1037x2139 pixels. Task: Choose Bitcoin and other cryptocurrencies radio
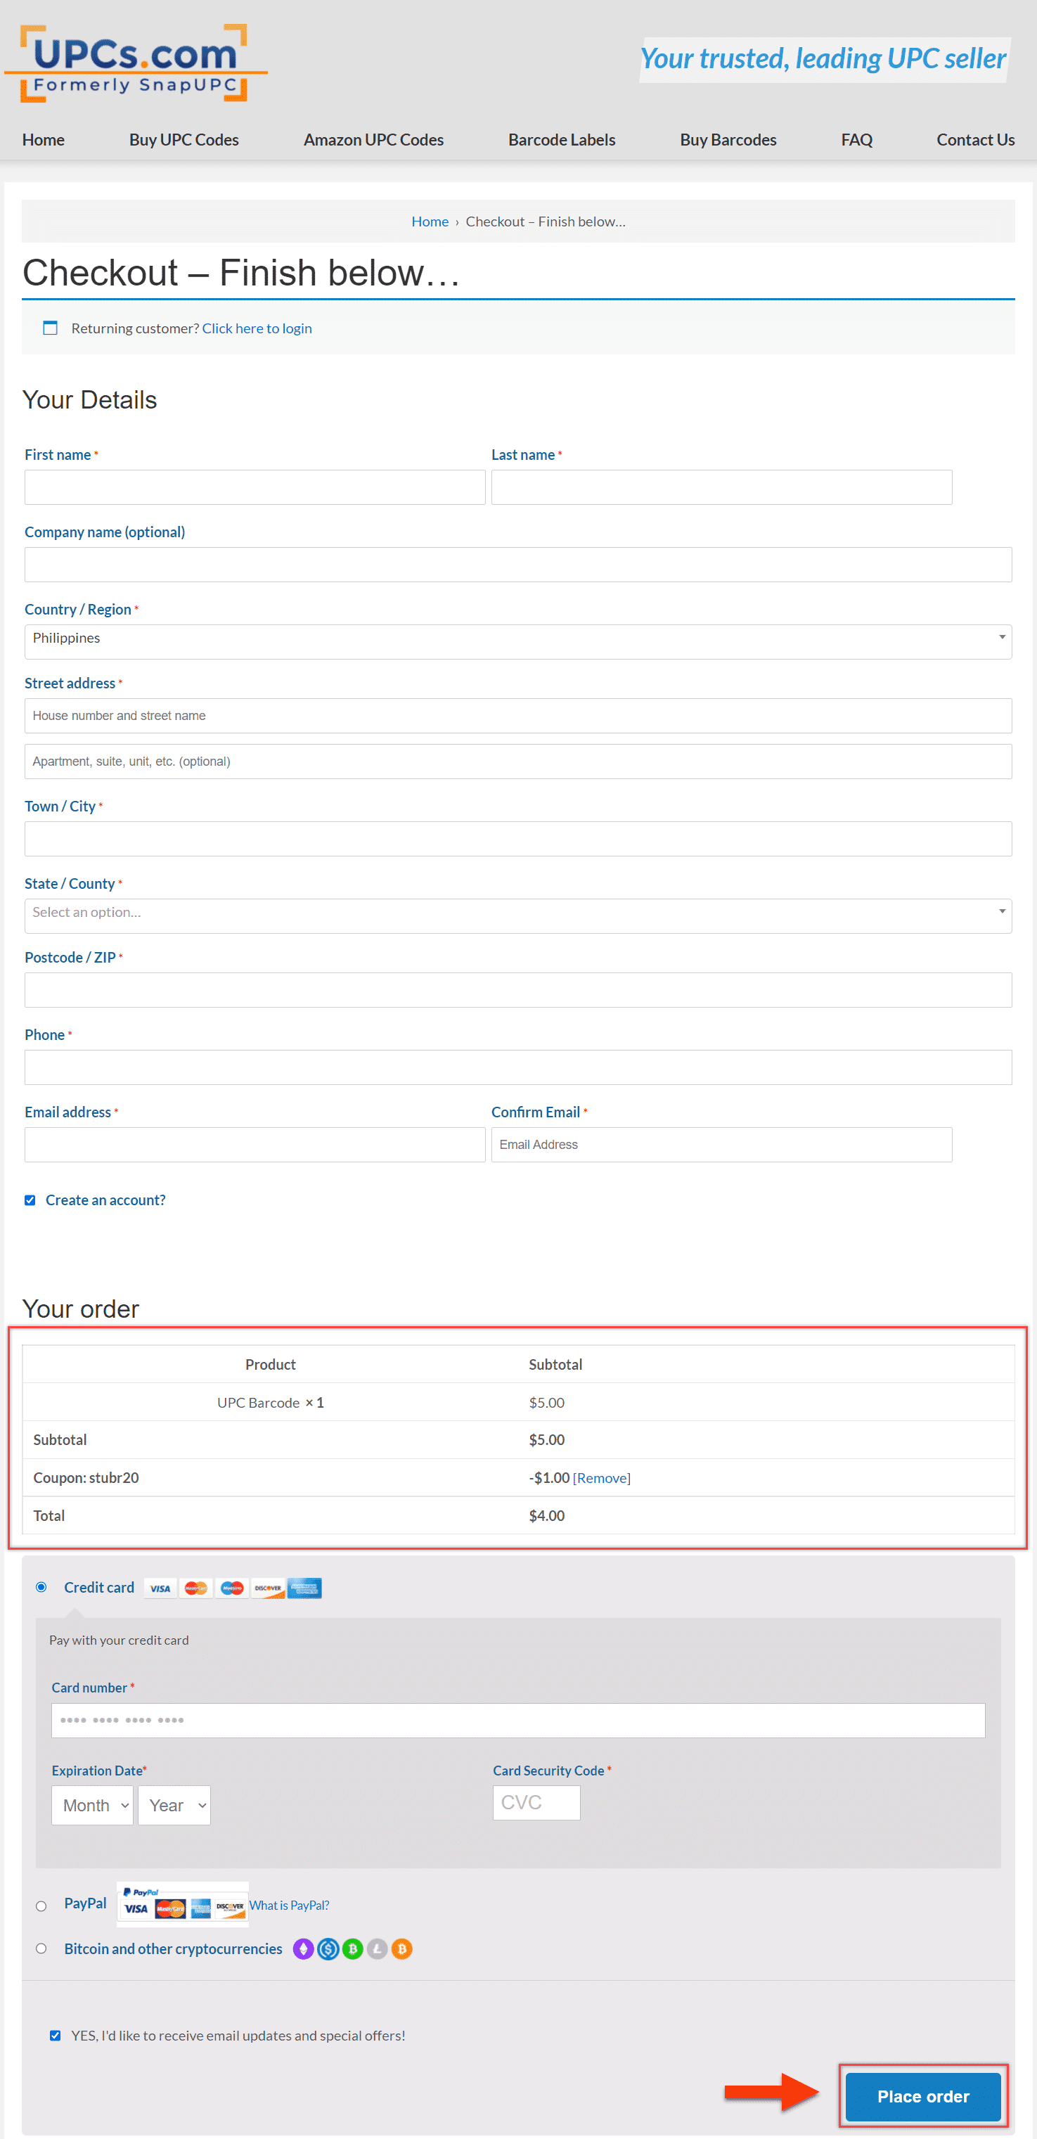tap(41, 1949)
